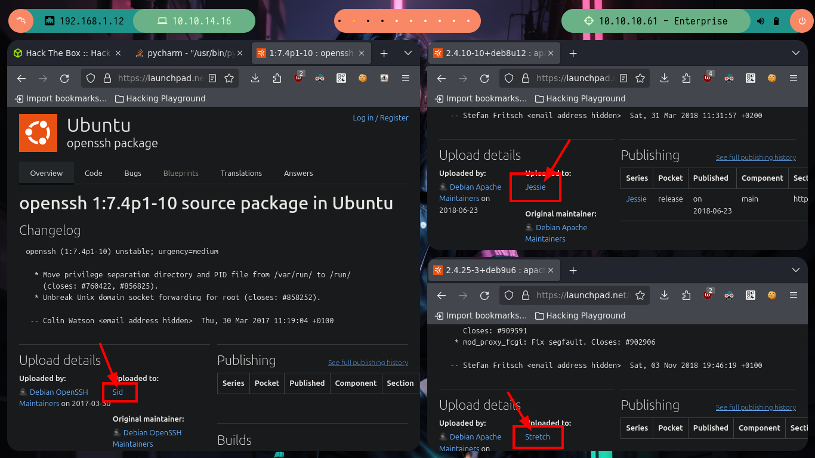Bookmark the 2.4.10-10+deb8u12 page with star
815x458 pixels.
pyautogui.click(x=640, y=78)
